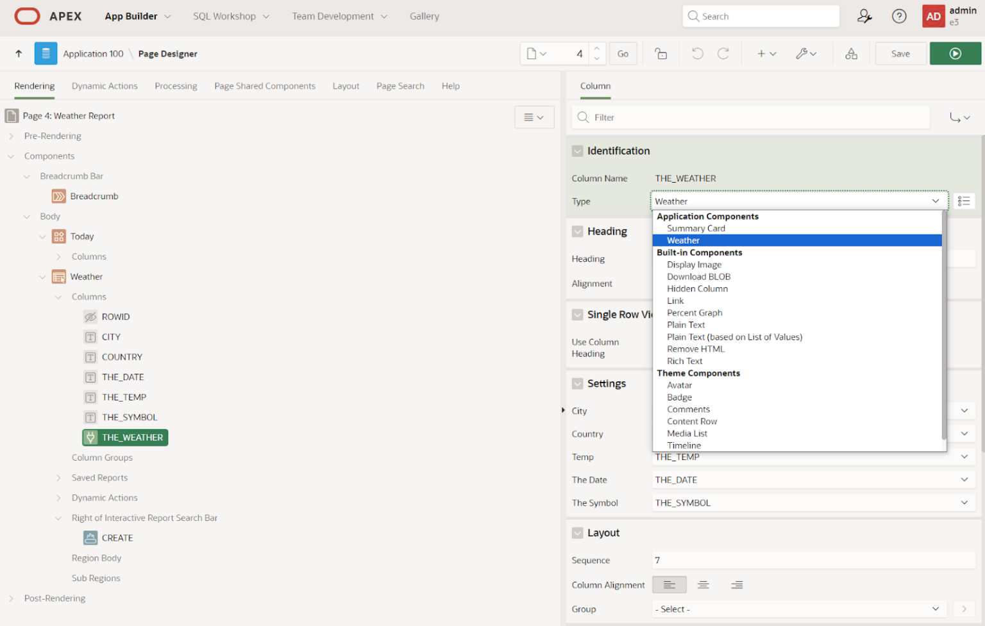Collapse the Identification section

[578, 151]
